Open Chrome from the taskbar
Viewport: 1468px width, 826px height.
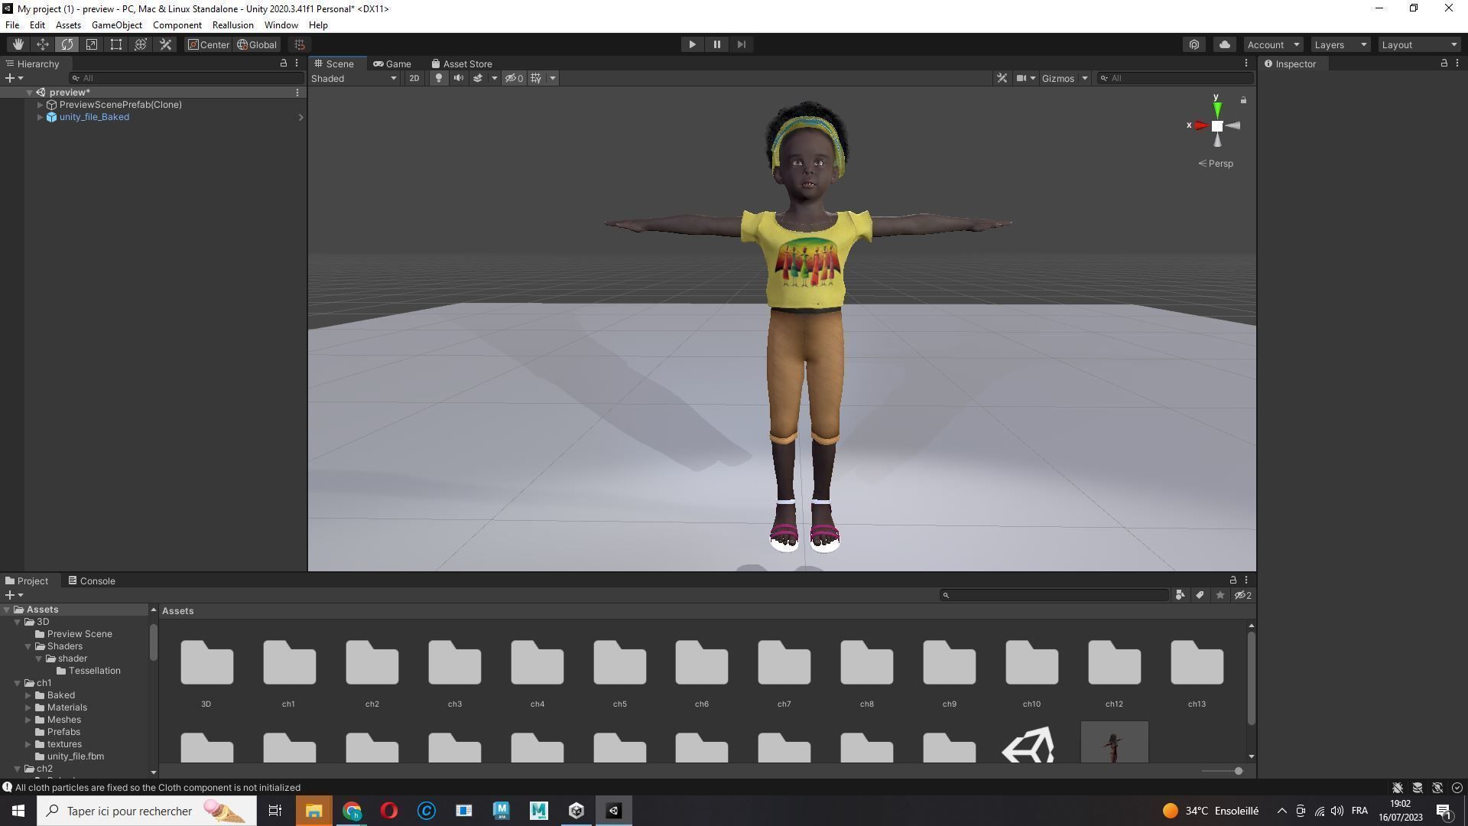tap(352, 811)
